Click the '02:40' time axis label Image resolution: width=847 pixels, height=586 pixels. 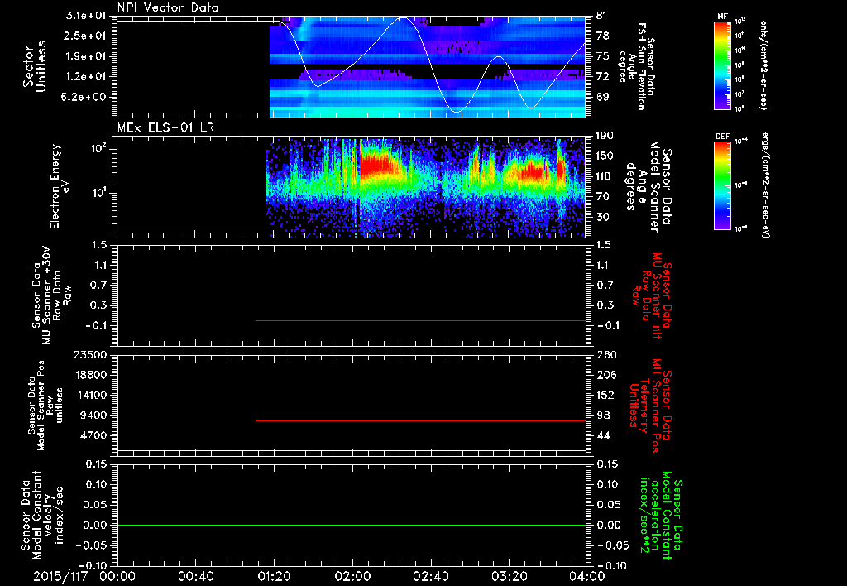pyautogui.click(x=430, y=576)
